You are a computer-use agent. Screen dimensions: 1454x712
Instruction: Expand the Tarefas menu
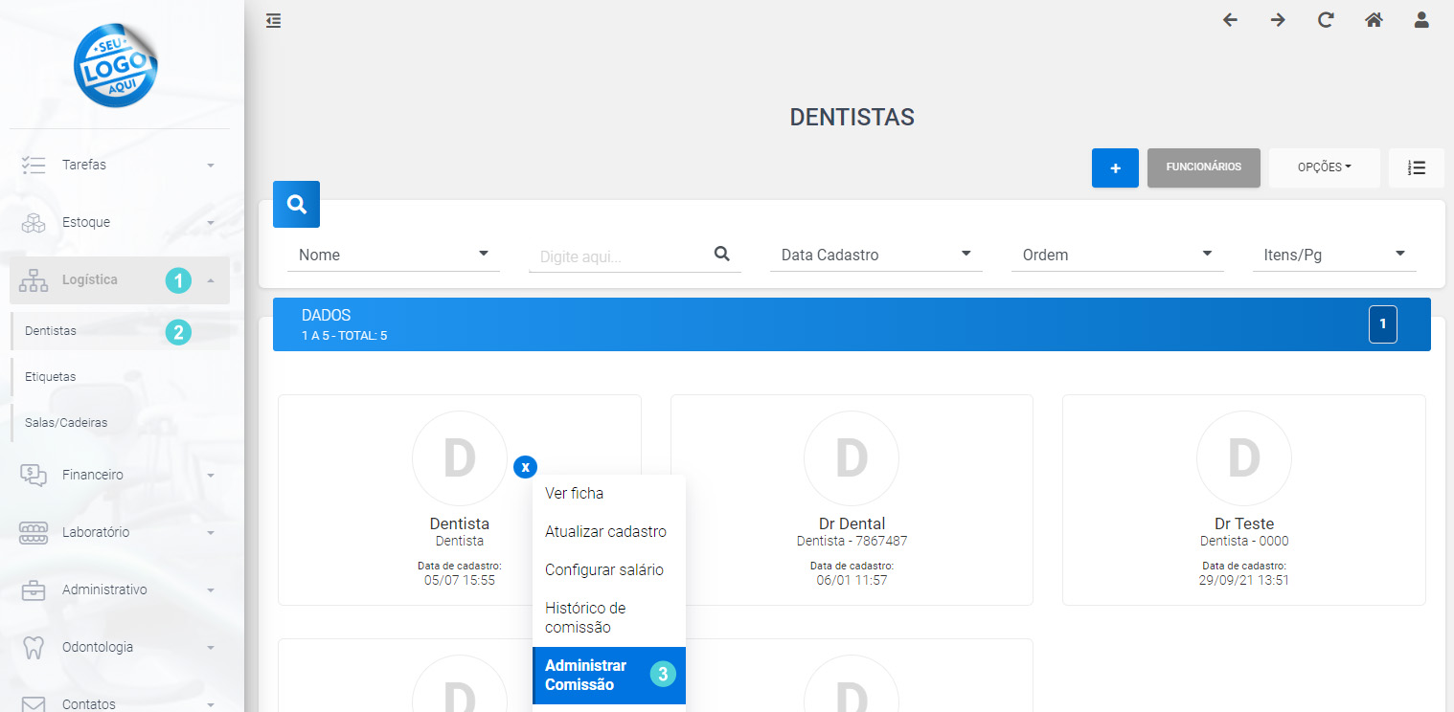pyautogui.click(x=120, y=165)
